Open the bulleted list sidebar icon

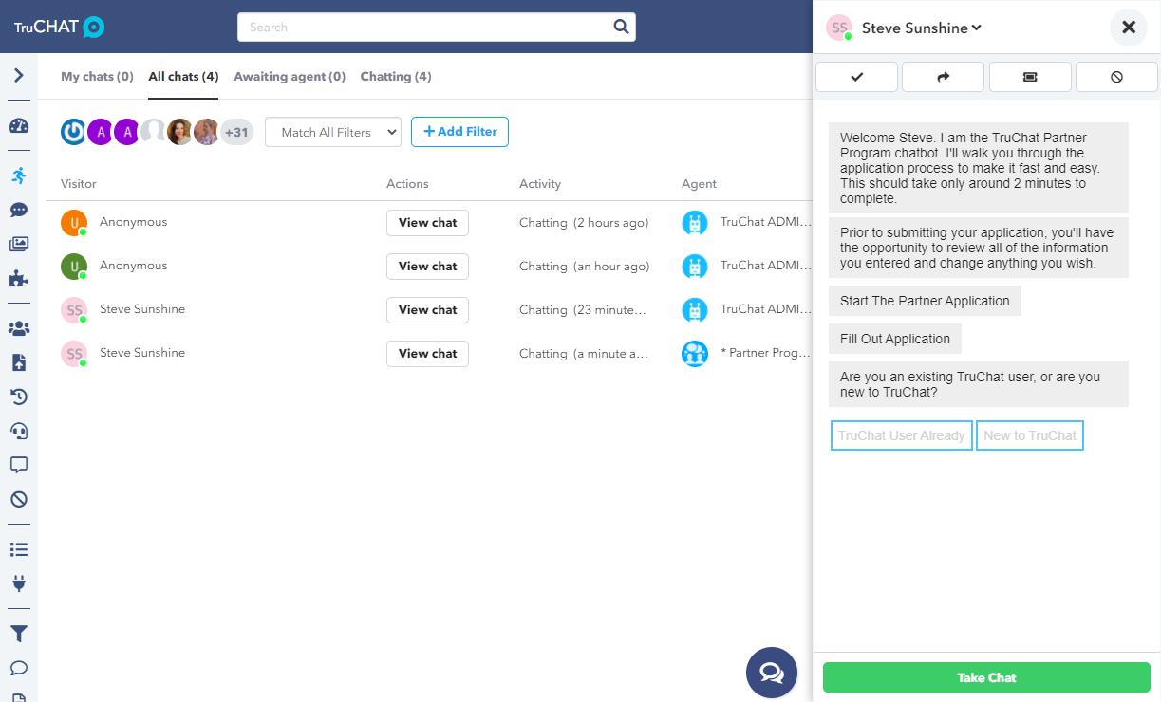point(18,549)
